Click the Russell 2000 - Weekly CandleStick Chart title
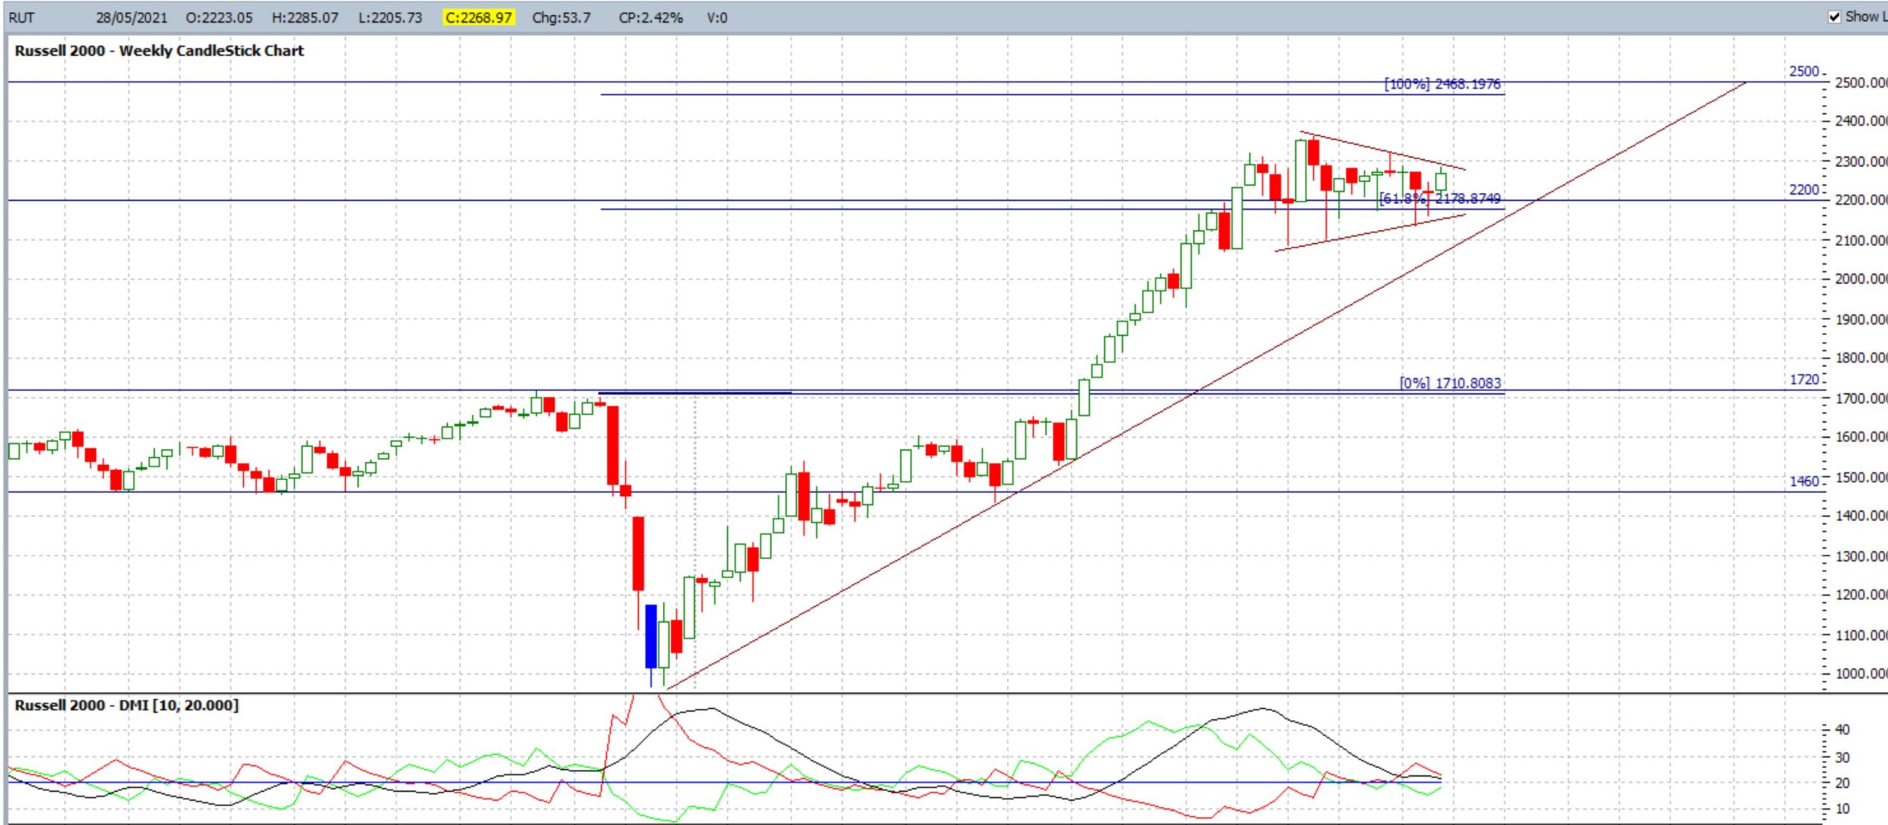 point(159,51)
